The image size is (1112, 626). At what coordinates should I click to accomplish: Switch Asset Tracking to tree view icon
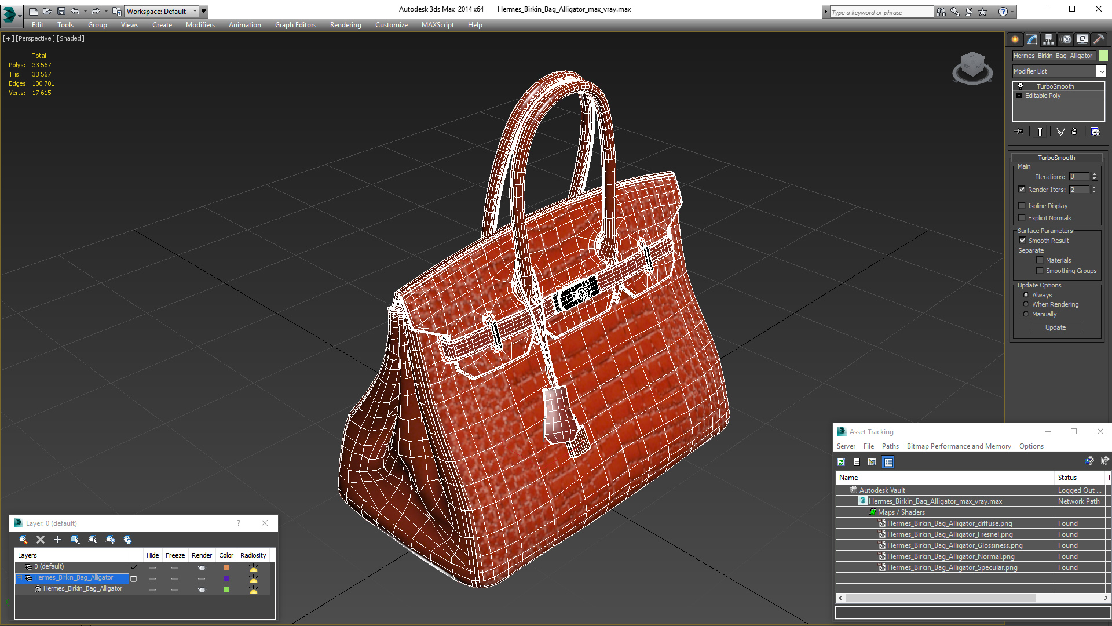tap(872, 462)
